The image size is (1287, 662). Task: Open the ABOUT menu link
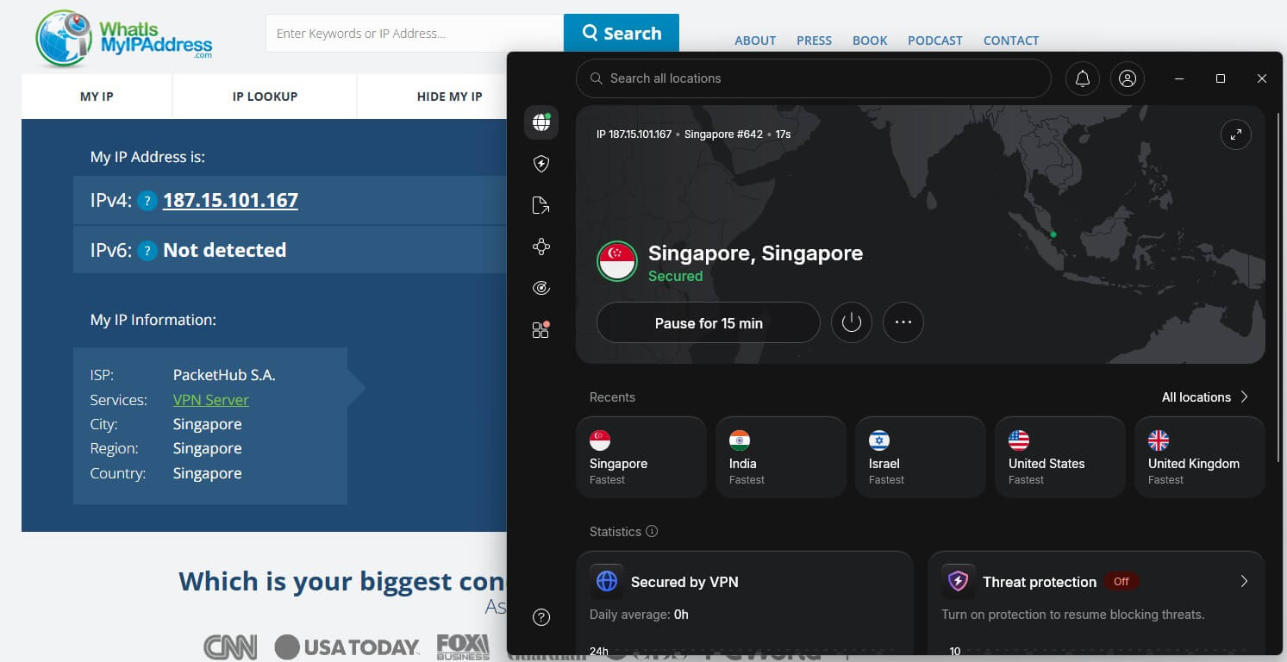[x=755, y=41]
